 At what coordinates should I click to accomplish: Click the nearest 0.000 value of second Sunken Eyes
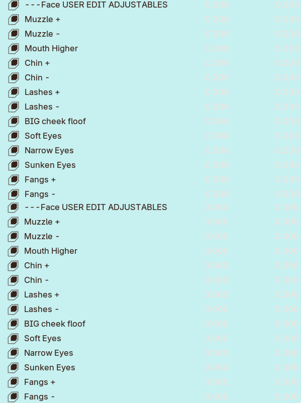[x=217, y=367]
